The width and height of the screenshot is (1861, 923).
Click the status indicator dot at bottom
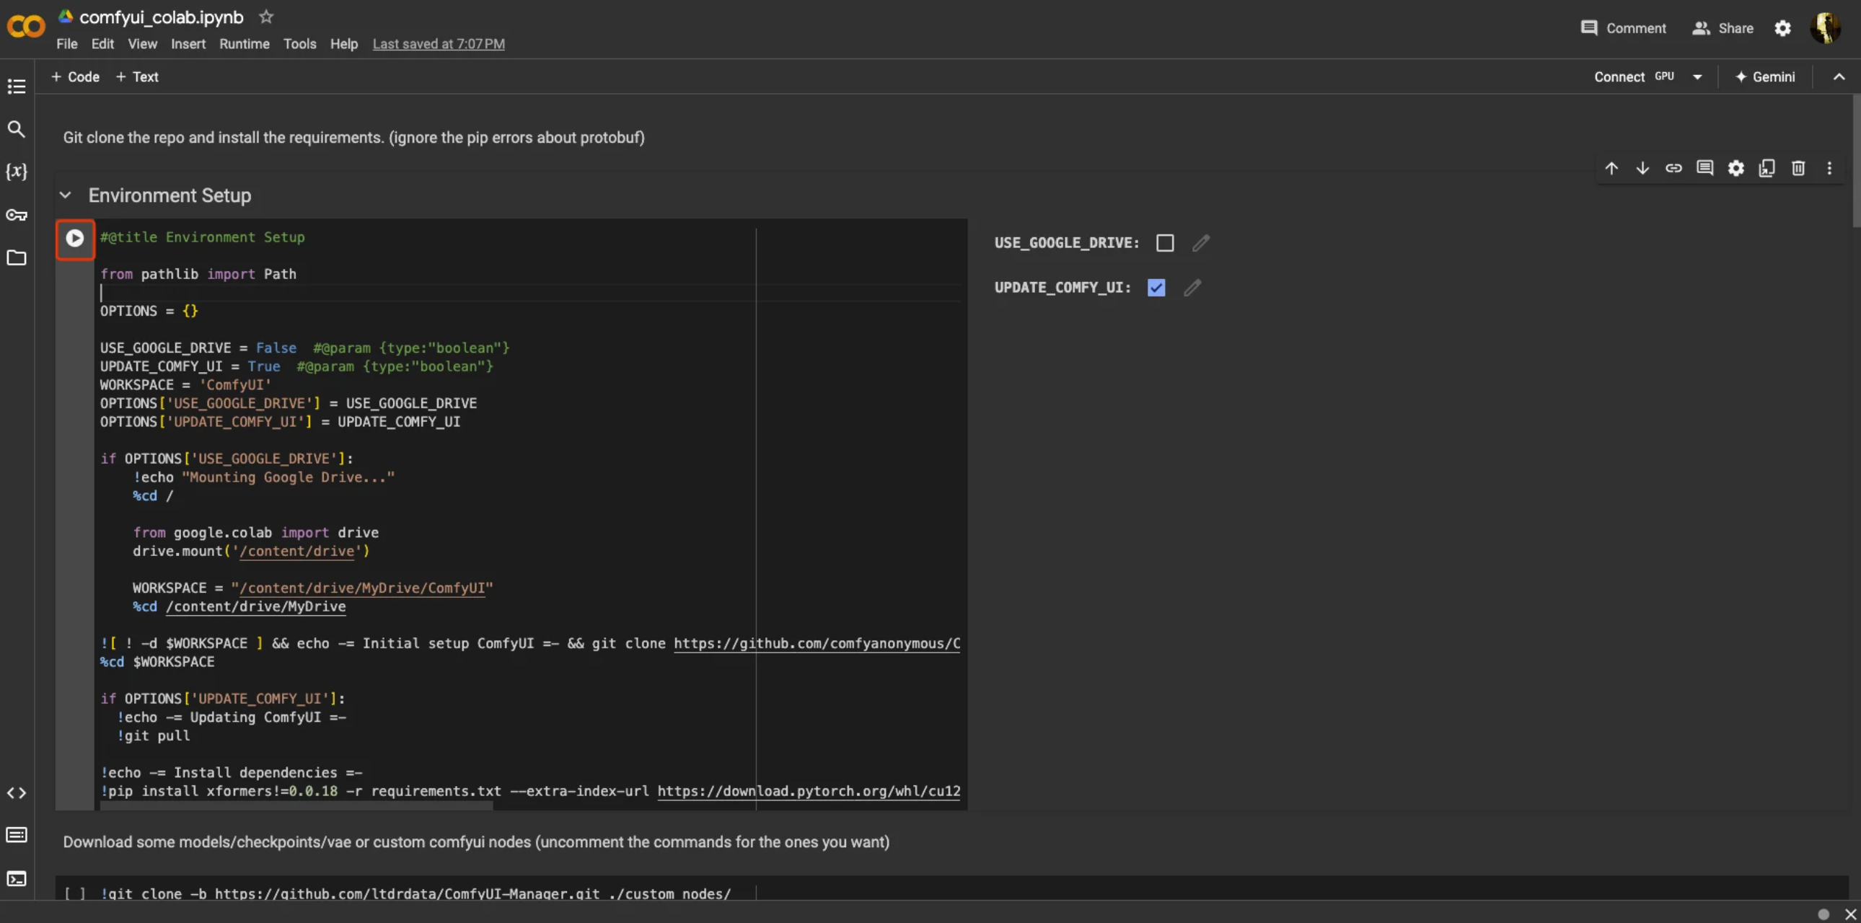[1823, 914]
